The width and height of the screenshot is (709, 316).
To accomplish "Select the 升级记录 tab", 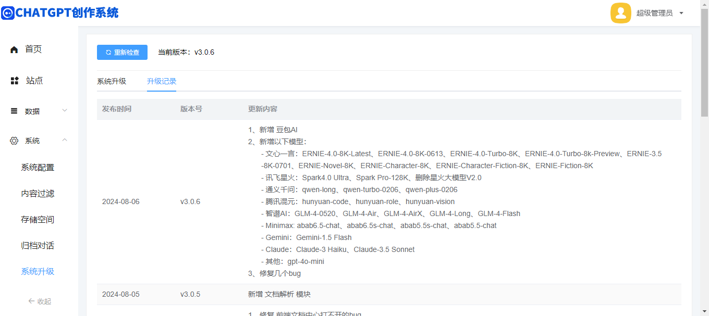I will (162, 81).
